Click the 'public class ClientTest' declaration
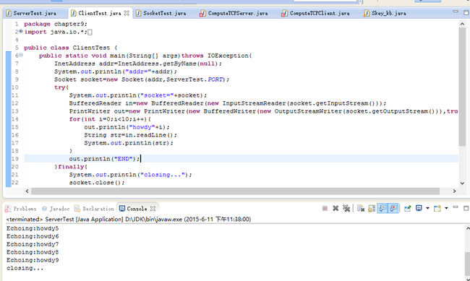Image resolution: width=470 pixels, height=281 pixels. tap(71, 48)
